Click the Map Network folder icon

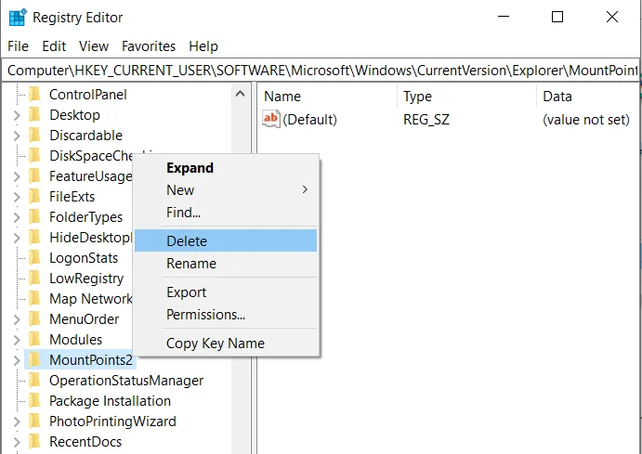(35, 299)
